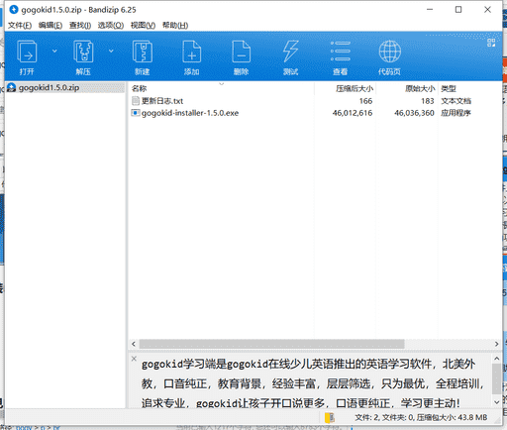Open the Help (帮助) menu
The image size is (507, 430).
pyautogui.click(x=175, y=26)
